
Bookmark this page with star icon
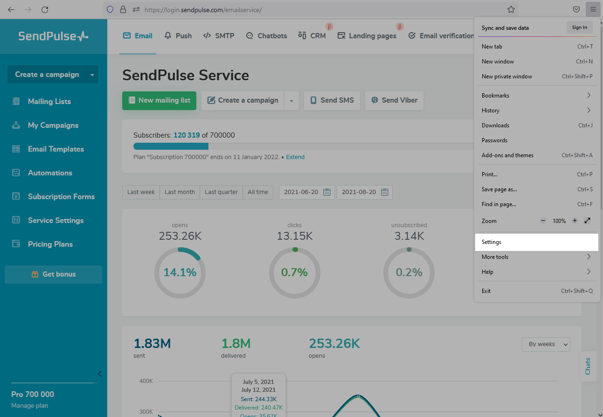pyautogui.click(x=511, y=9)
